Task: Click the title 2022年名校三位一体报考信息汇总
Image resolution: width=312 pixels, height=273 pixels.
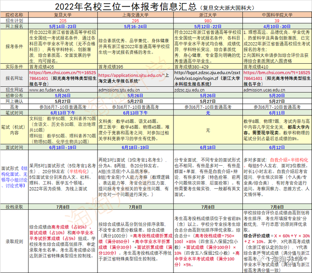Action: pyautogui.click(x=126, y=7)
